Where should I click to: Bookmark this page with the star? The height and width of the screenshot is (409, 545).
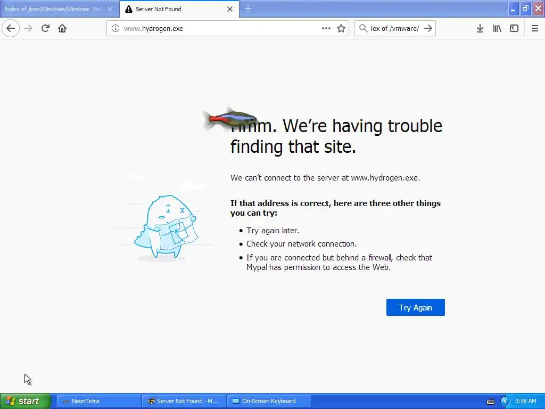(x=341, y=28)
